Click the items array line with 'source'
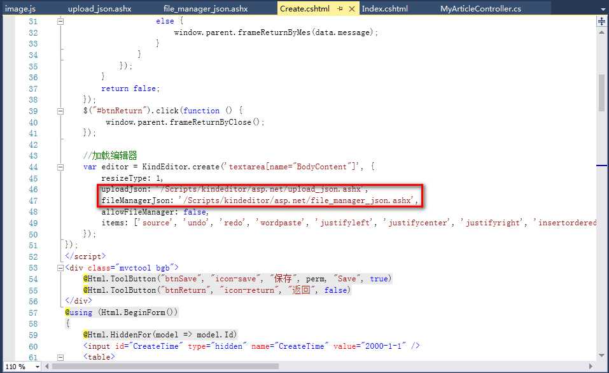The image size is (609, 373). [349, 223]
